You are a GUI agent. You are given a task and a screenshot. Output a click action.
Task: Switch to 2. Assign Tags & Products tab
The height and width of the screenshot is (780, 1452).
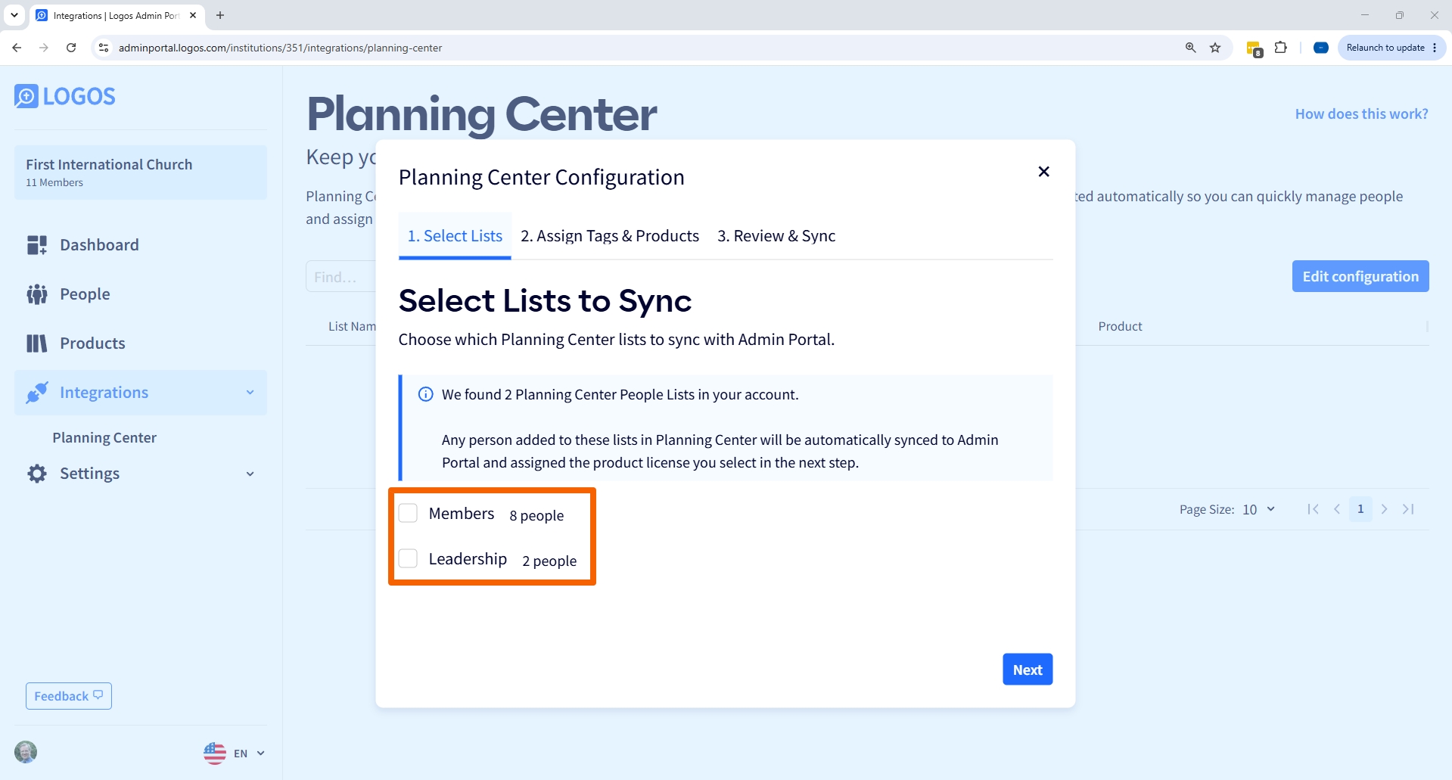[x=610, y=236]
